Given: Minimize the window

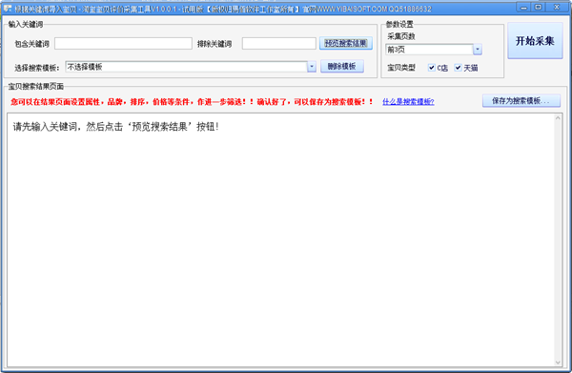Looking at the screenshot, I should [x=523, y=7].
